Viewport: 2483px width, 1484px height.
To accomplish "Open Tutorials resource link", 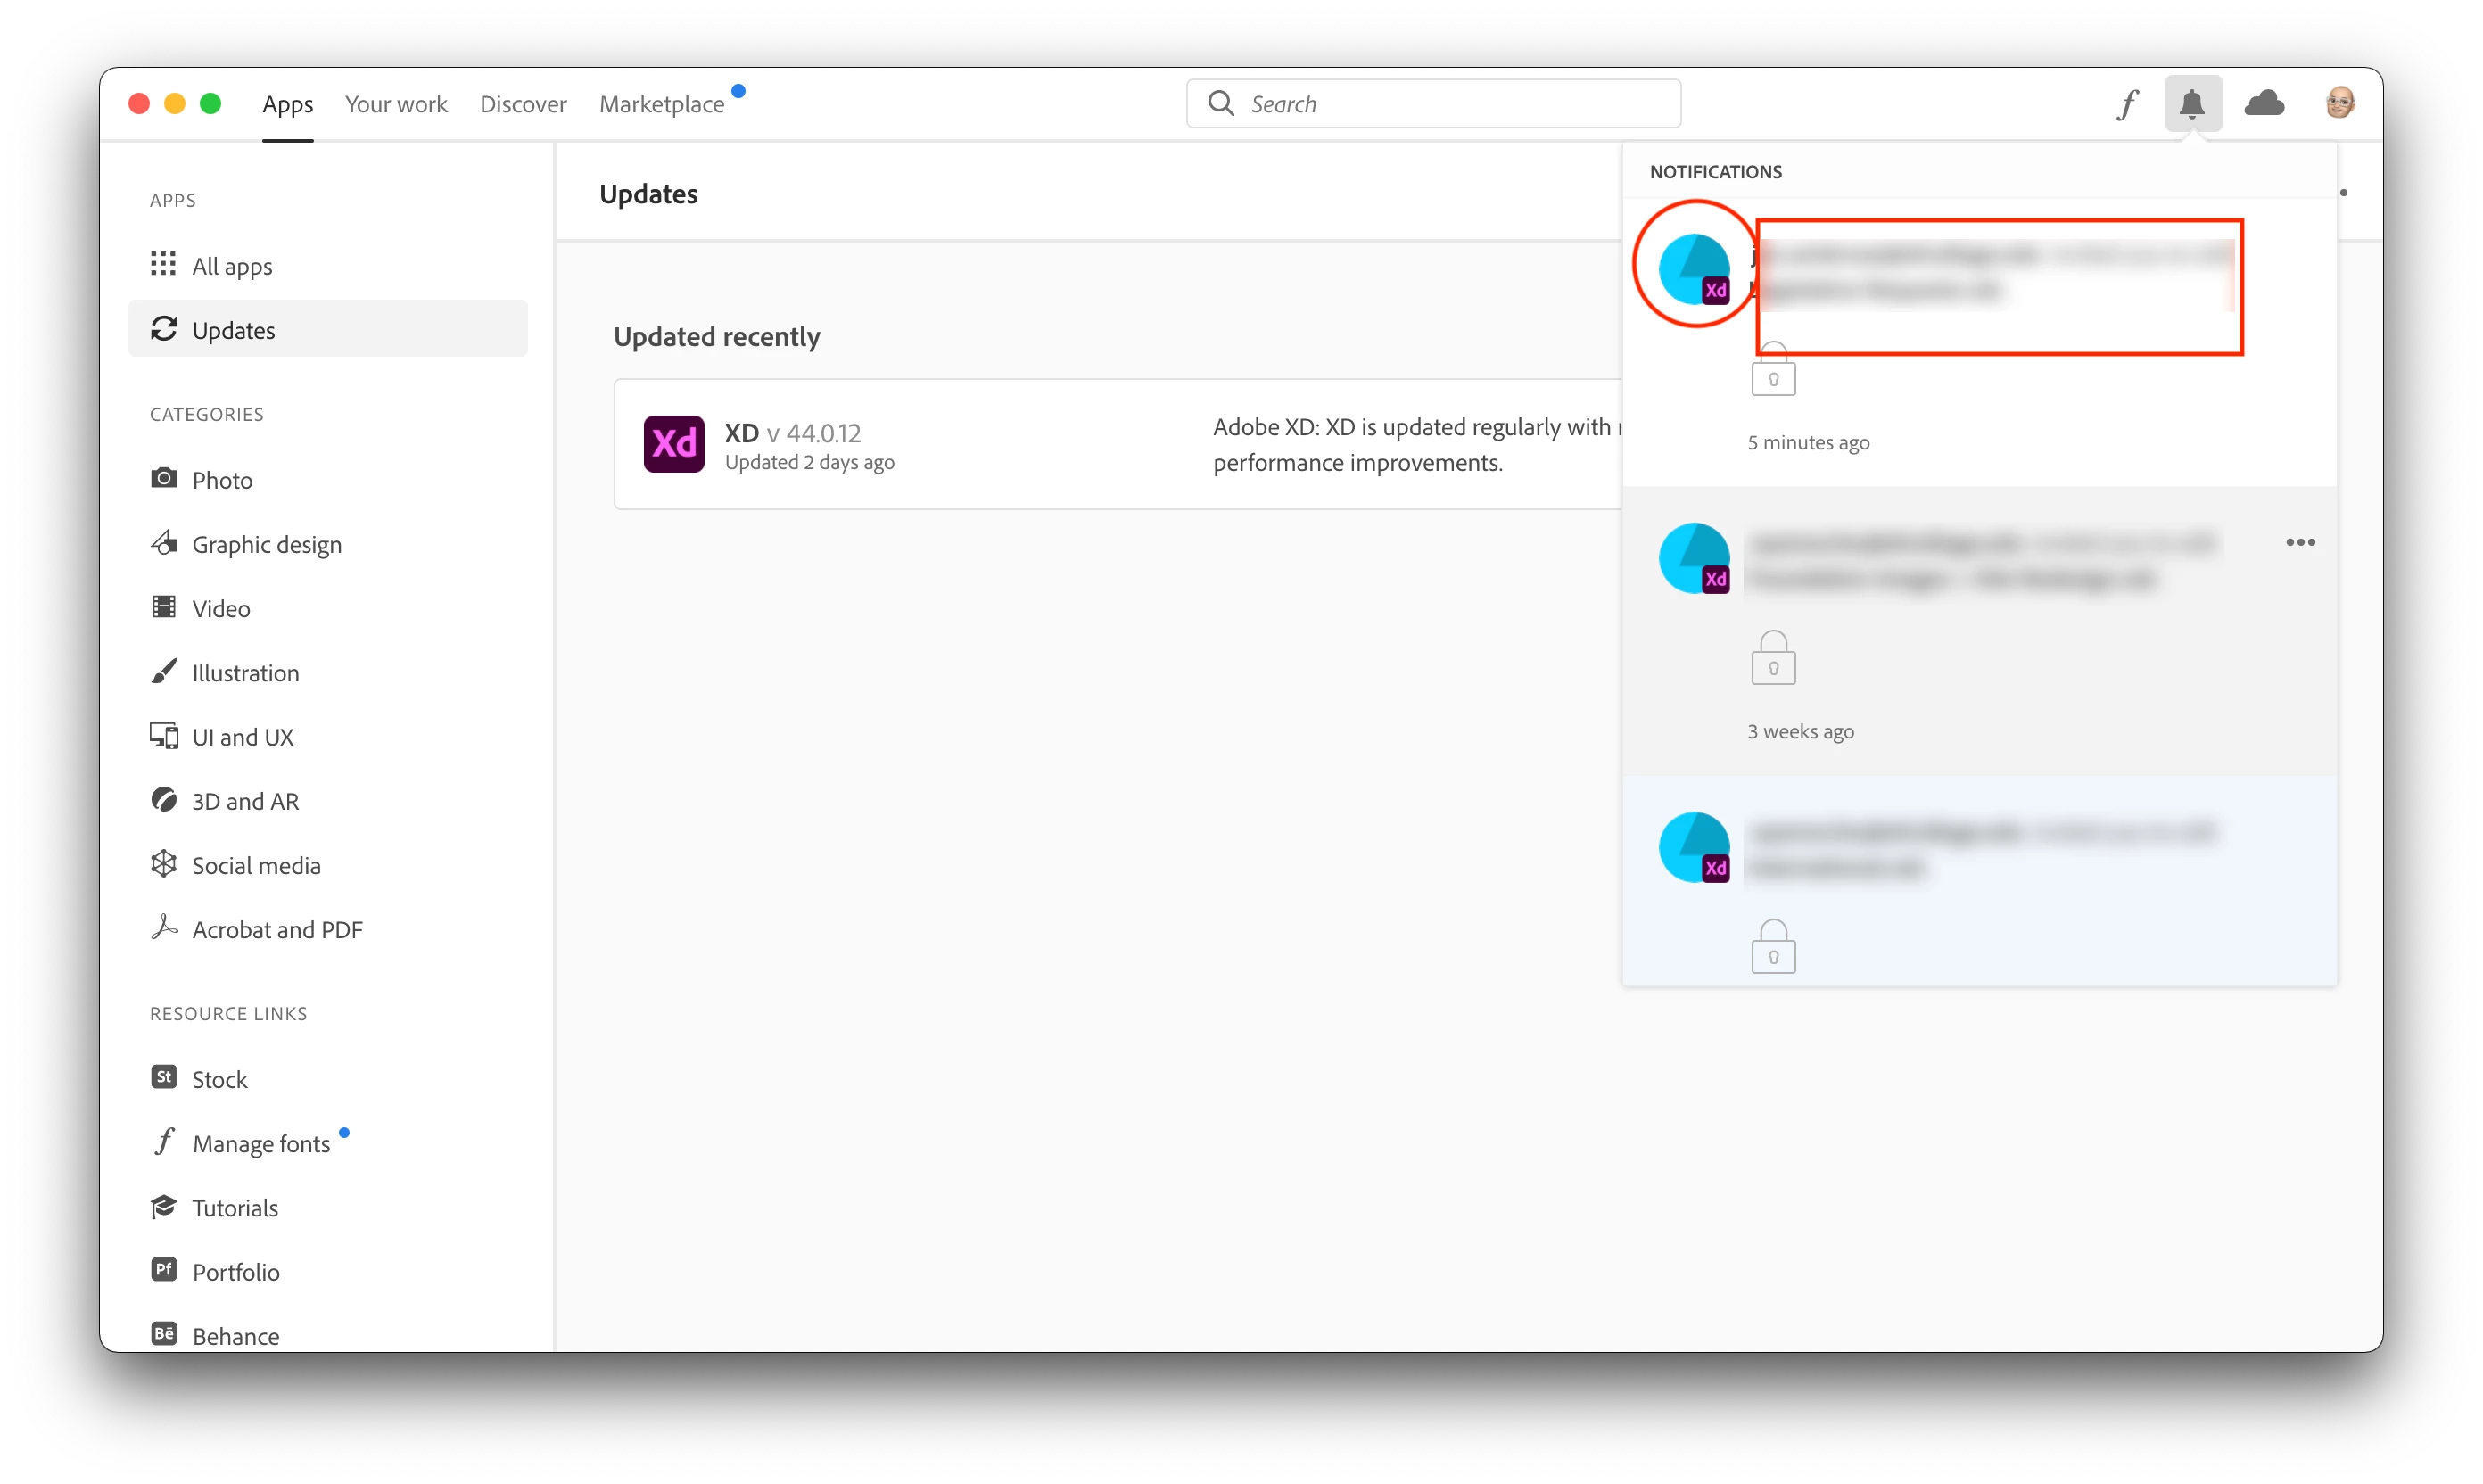I will point(235,1207).
